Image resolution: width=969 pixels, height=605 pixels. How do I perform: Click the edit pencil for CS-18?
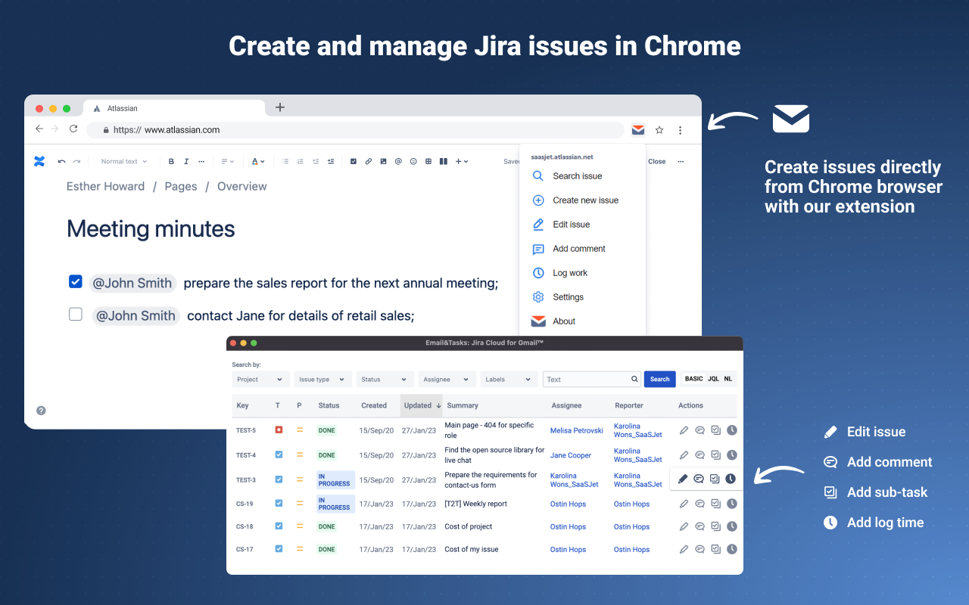(x=684, y=526)
